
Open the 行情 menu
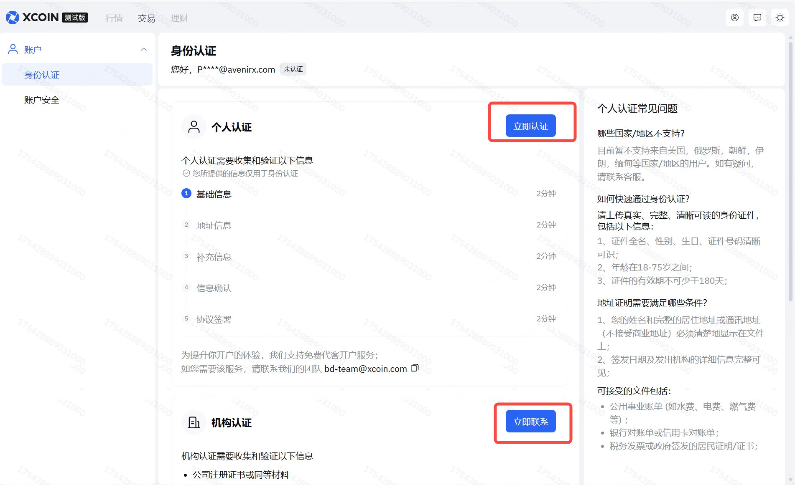(114, 18)
